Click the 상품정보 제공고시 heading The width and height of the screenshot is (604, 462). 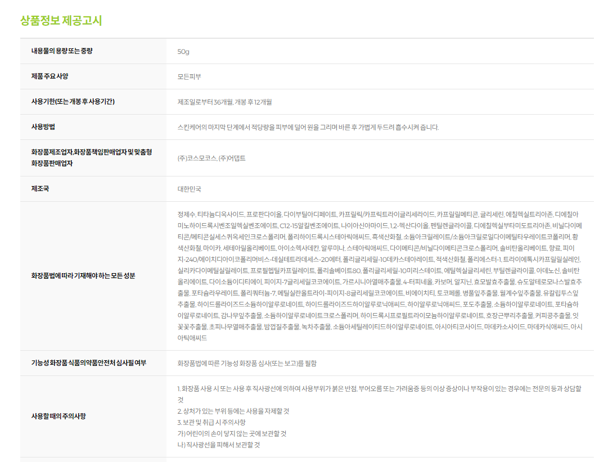tap(61, 21)
